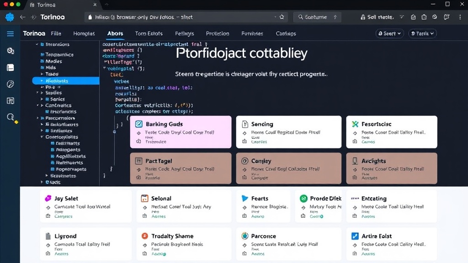This screenshot has width=468, height=263.
Task: Click the blue Artire Eolst icon
Action: [355, 236]
